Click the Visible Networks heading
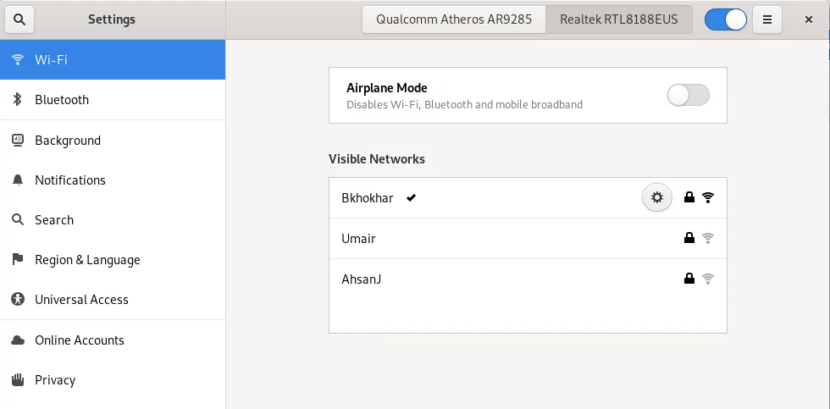Image resolution: width=830 pixels, height=409 pixels. [376, 158]
